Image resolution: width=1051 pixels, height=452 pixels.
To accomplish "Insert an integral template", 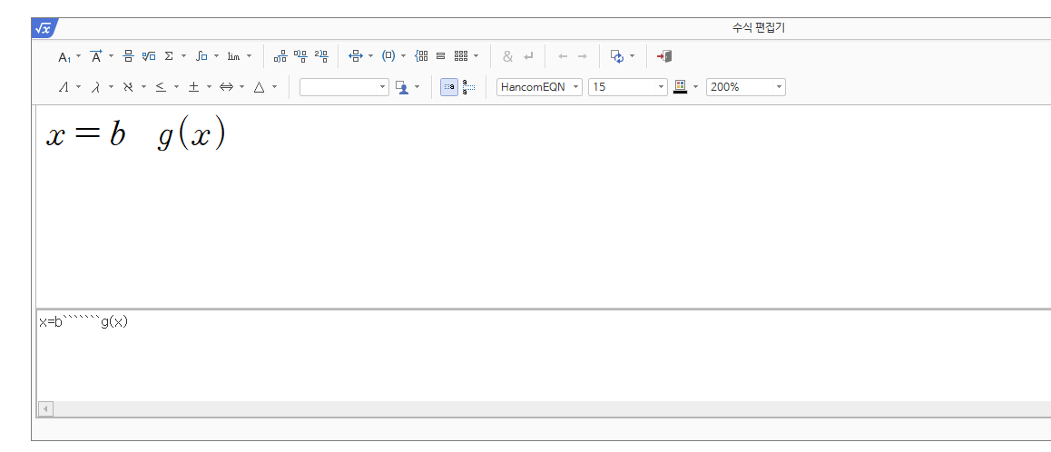I will (201, 56).
